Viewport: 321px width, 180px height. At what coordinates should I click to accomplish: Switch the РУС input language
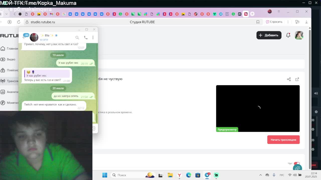282,175
